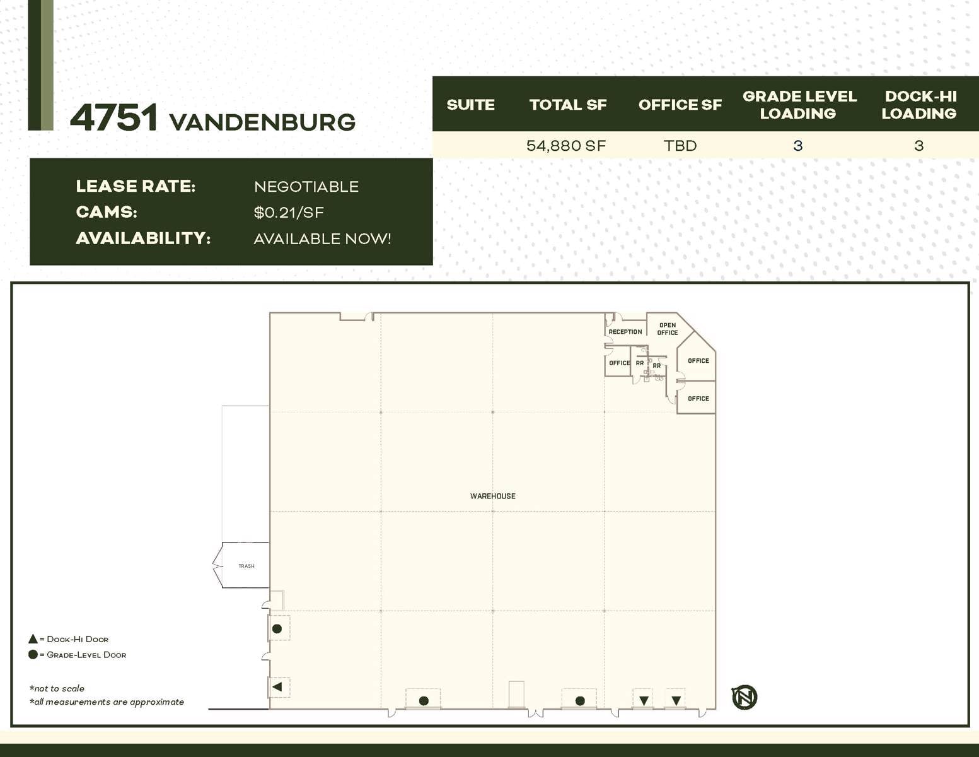Click the sidelight door symbol near RECEPTION
Screen dimensions: 979x757
pos(614,317)
